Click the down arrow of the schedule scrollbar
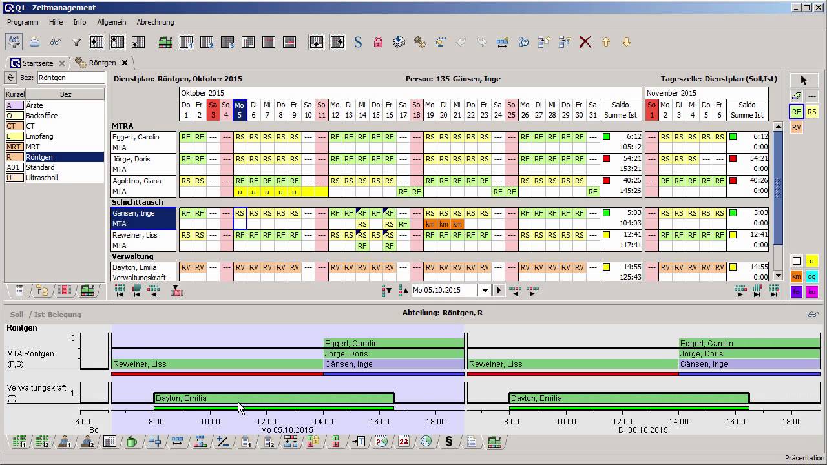The height and width of the screenshot is (465, 827). click(778, 276)
